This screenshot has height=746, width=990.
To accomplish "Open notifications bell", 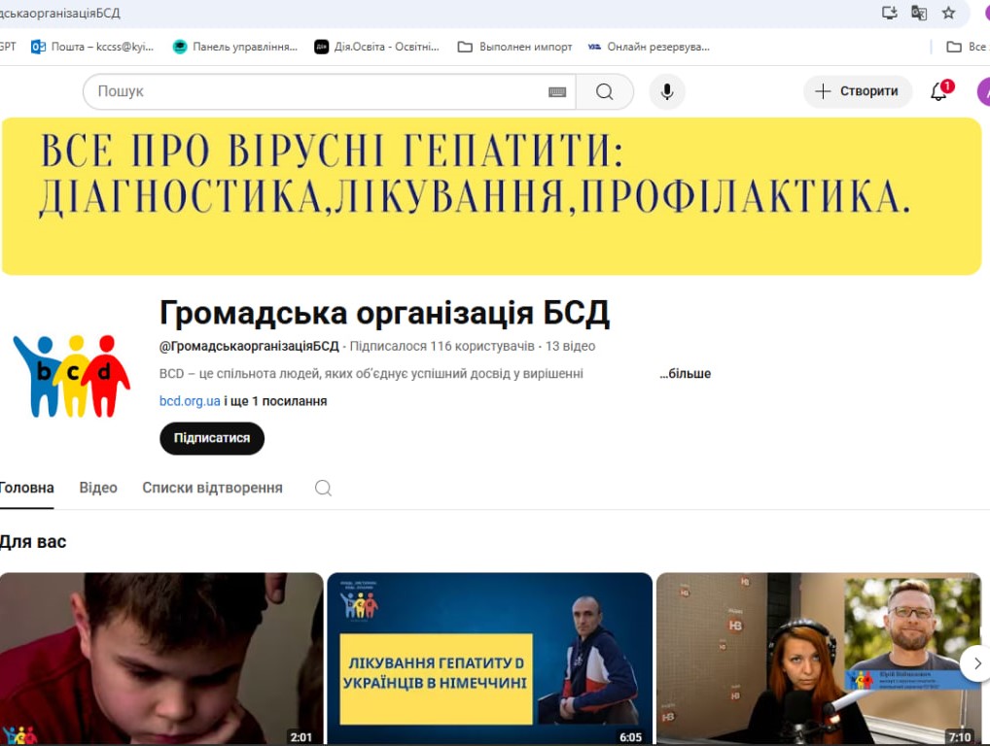I will click(938, 92).
